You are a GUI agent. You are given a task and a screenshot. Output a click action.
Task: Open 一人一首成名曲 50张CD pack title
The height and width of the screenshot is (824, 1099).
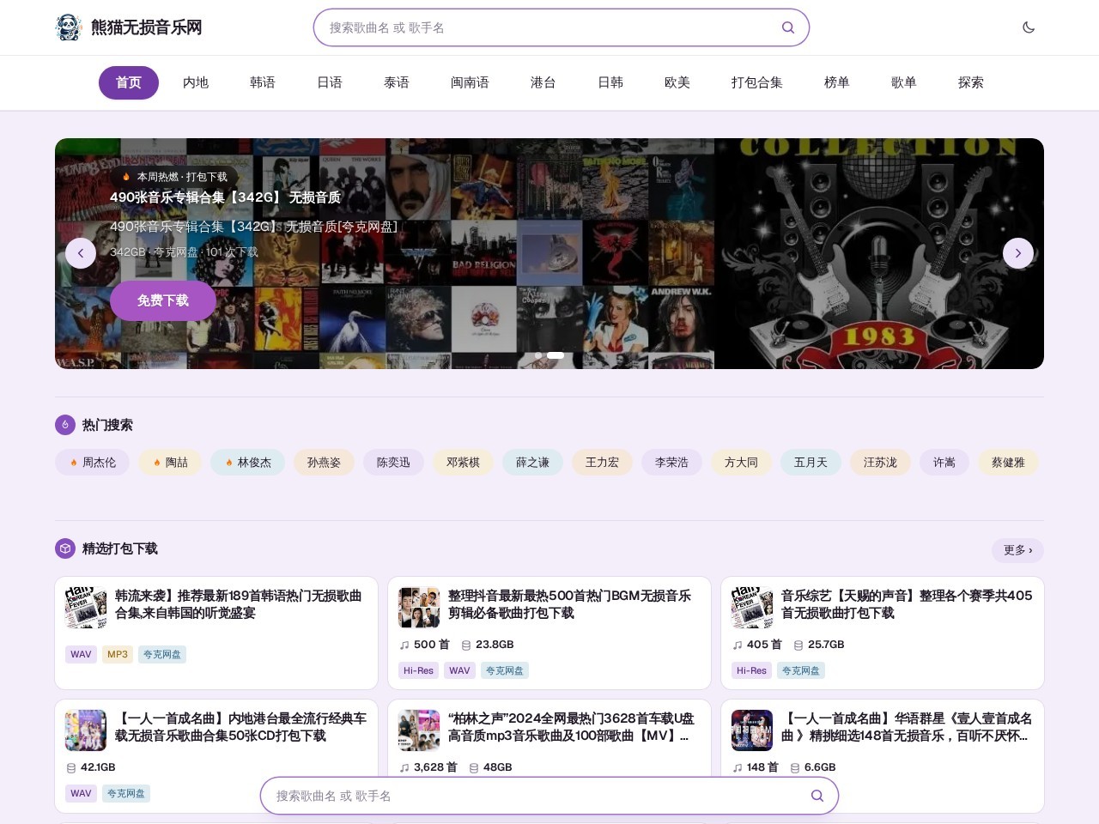(240, 727)
